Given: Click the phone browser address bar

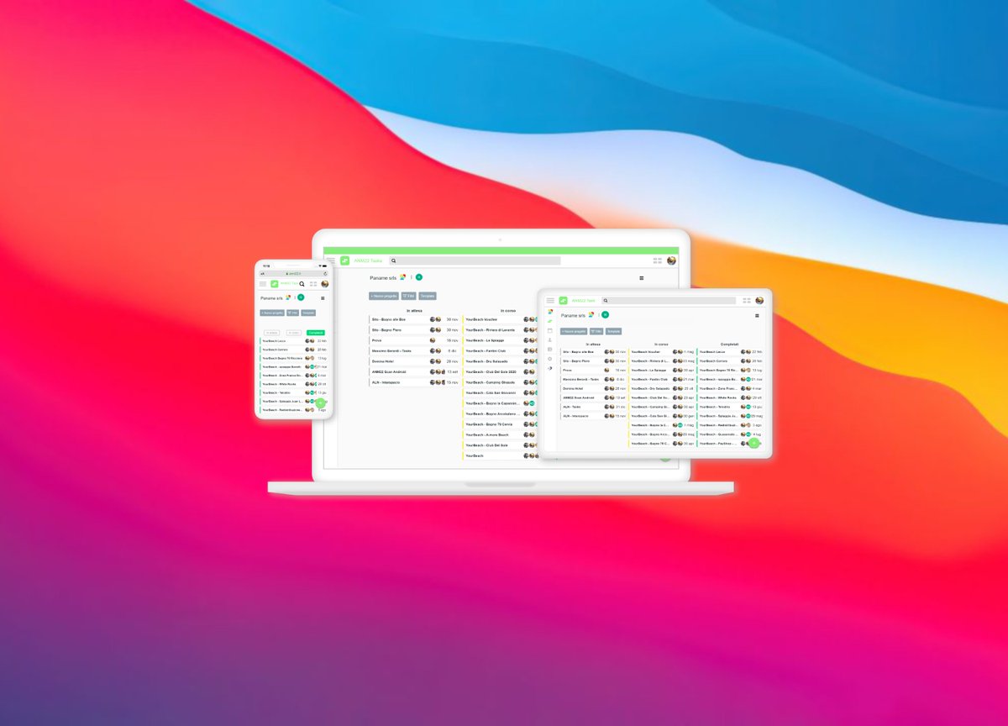Looking at the screenshot, I should coord(294,274).
